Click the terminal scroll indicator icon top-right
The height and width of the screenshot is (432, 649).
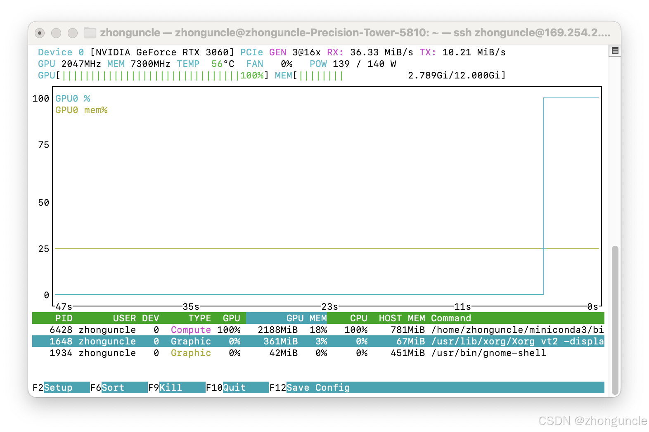point(615,50)
